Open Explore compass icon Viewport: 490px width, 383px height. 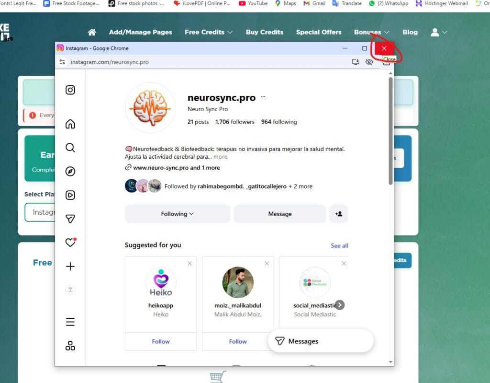(70, 172)
